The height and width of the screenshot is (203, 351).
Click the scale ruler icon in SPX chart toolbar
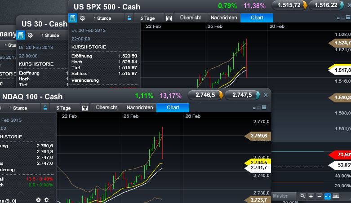(x=336, y=196)
